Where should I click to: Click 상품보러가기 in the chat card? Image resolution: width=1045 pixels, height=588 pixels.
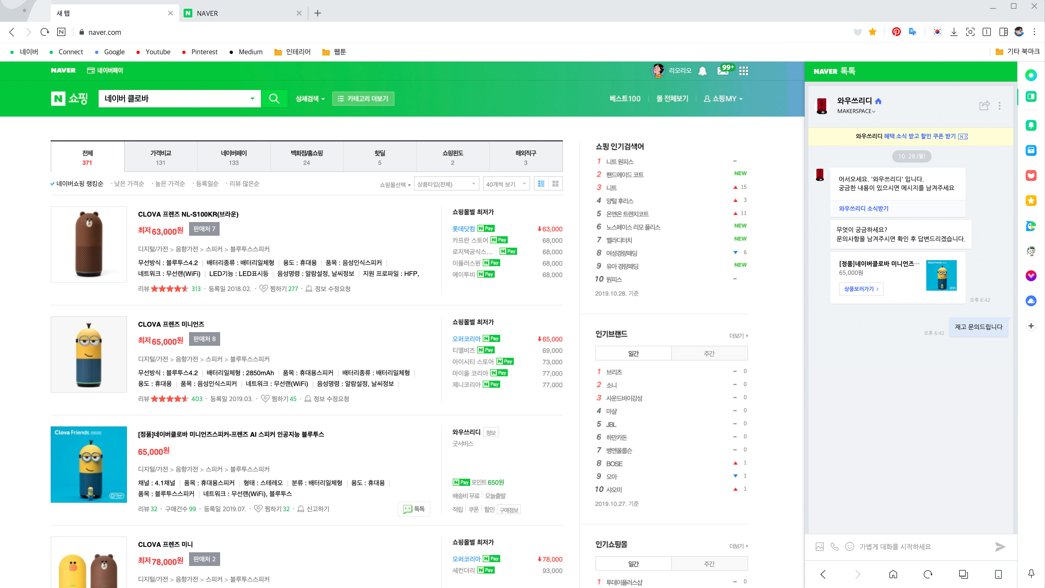coord(861,289)
